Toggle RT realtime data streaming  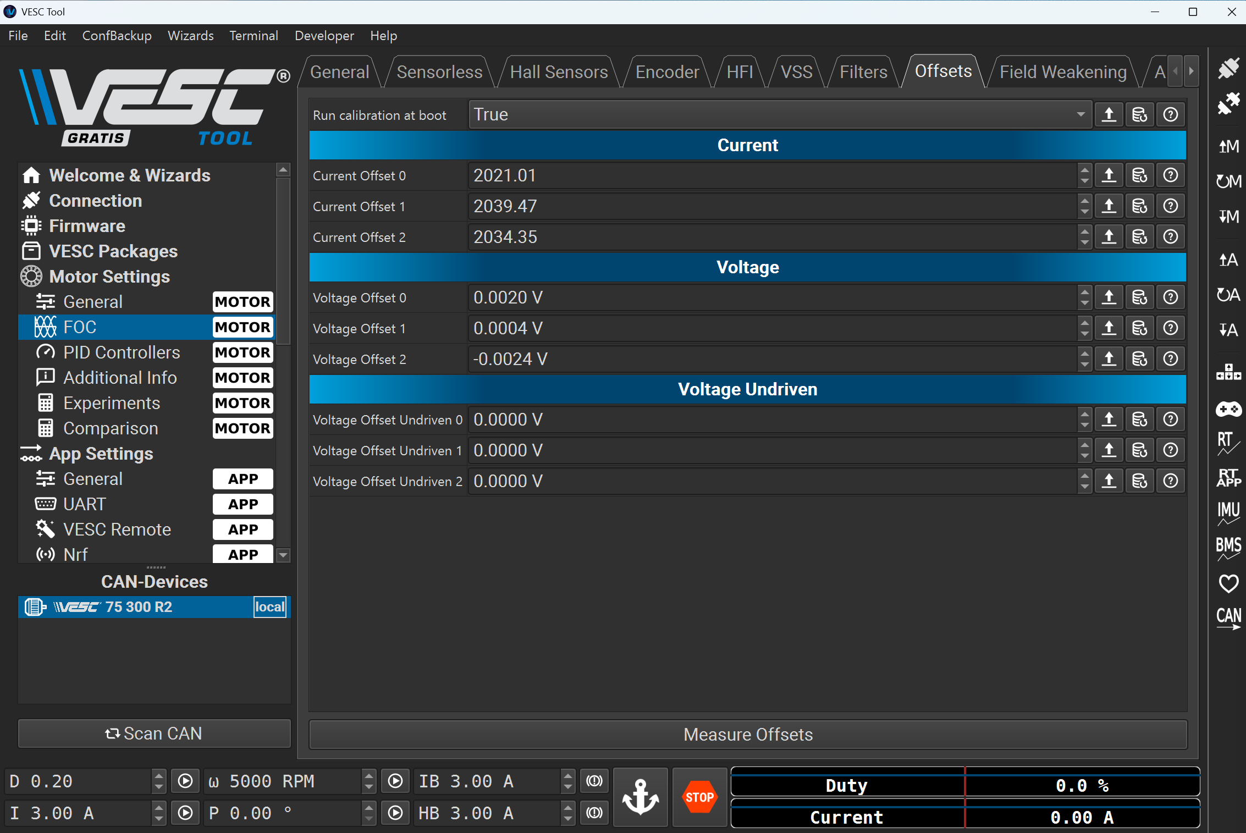[1228, 443]
